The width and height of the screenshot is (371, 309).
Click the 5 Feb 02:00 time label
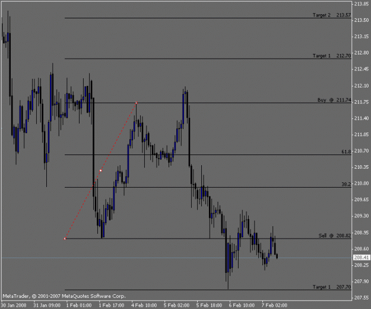click(176, 305)
